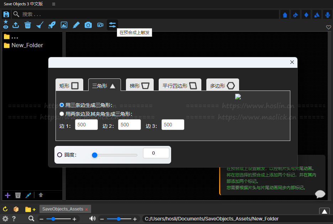
Task: Click the cardboard box package icon
Action: (x=16, y=209)
